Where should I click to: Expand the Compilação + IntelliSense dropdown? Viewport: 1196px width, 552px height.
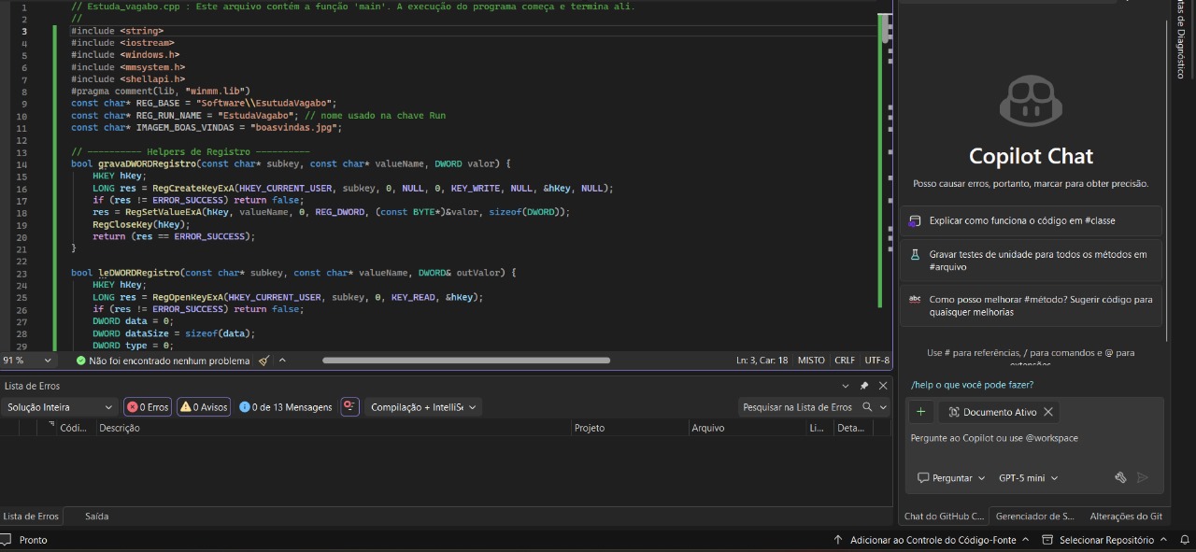pyautogui.click(x=422, y=407)
